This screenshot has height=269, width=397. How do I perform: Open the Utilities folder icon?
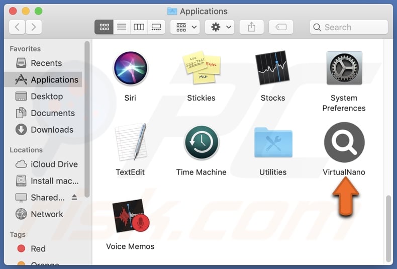[273, 143]
